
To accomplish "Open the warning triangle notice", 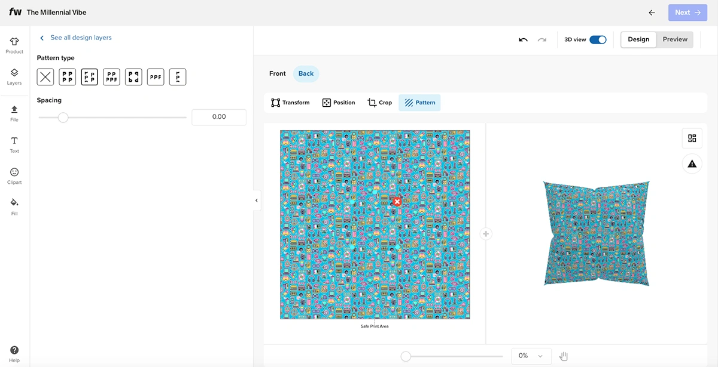I will point(692,164).
